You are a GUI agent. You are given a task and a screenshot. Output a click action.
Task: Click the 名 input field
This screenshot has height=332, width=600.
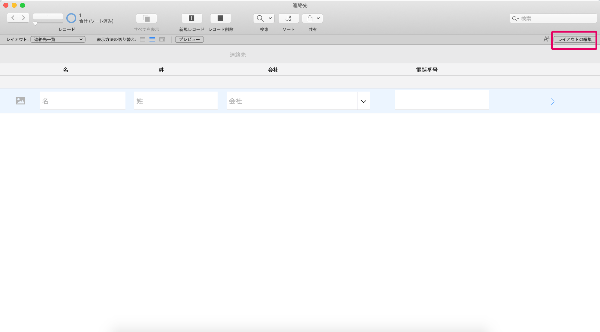[x=83, y=101]
